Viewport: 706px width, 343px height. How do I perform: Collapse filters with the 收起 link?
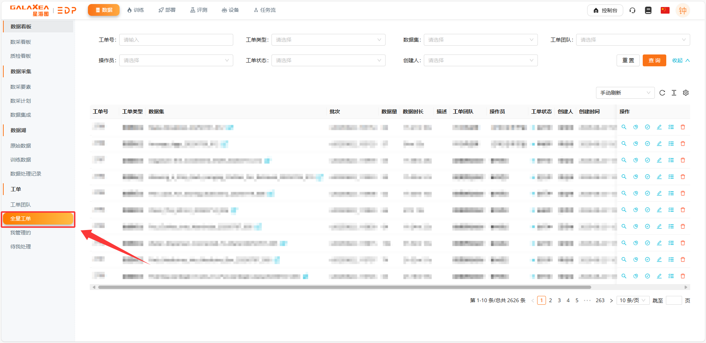(681, 60)
